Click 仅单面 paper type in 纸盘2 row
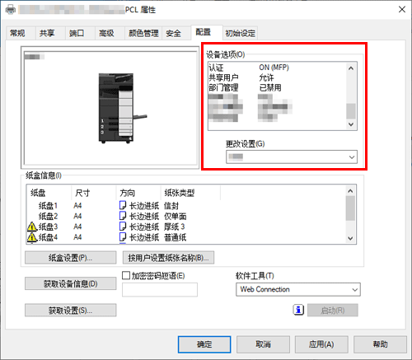The height and width of the screenshot is (360, 412). (176, 216)
